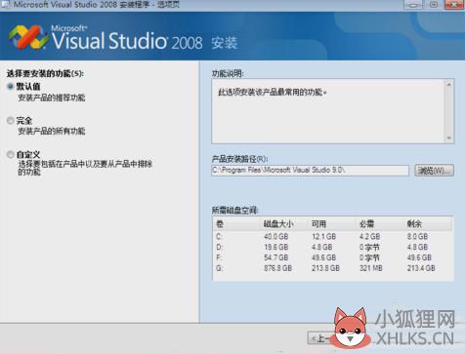
Task: Click the 浏览 browse button
Action: point(434,171)
